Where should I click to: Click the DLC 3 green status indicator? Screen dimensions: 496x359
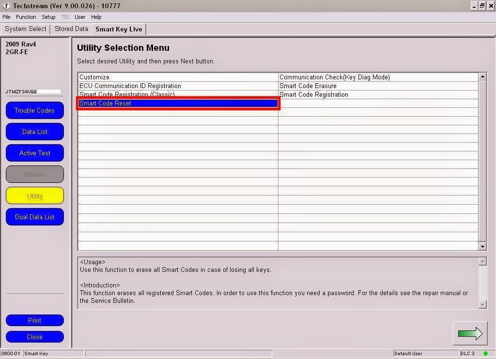tap(485, 353)
